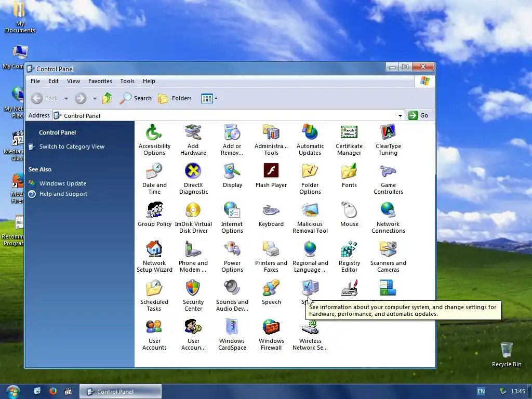Open Security Center icon
This screenshot has width=532, height=399.
pyautogui.click(x=193, y=296)
